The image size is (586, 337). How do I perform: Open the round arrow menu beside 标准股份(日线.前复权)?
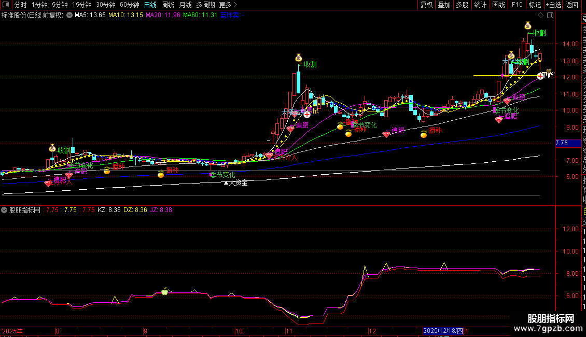pos(69,16)
